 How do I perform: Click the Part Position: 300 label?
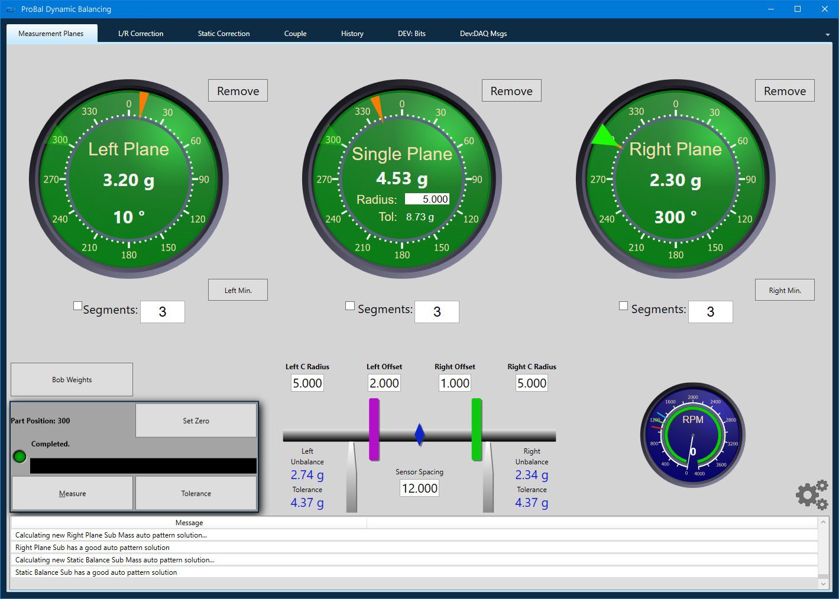point(40,421)
